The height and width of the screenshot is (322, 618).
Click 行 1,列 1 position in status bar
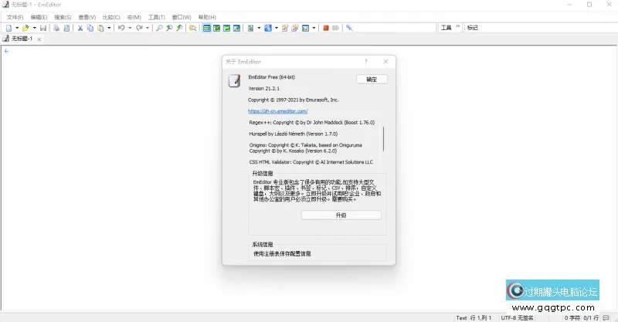click(480, 317)
